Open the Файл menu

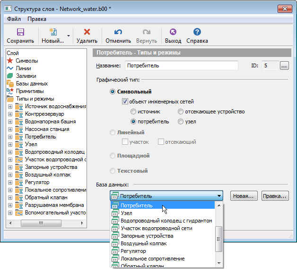tap(14, 19)
